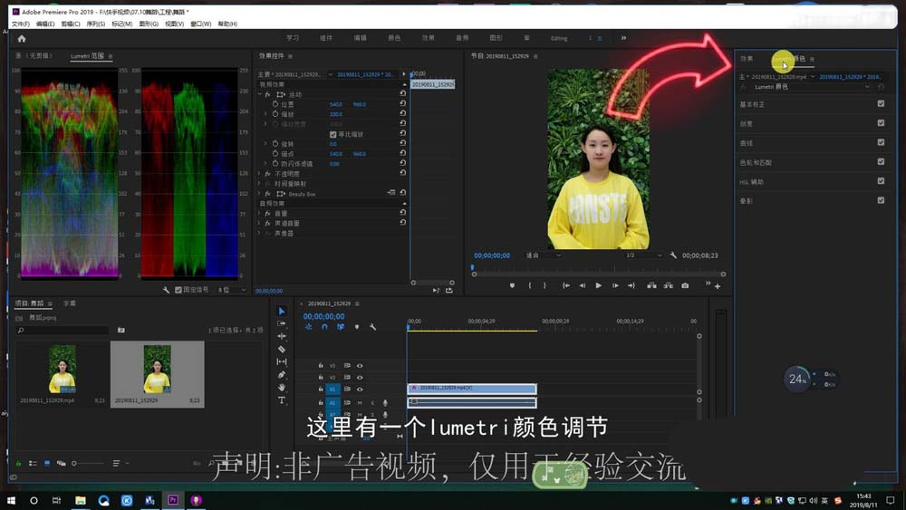Select the 20190811_152929.mp4 project thumbnail
The height and width of the screenshot is (510, 906).
click(x=62, y=369)
